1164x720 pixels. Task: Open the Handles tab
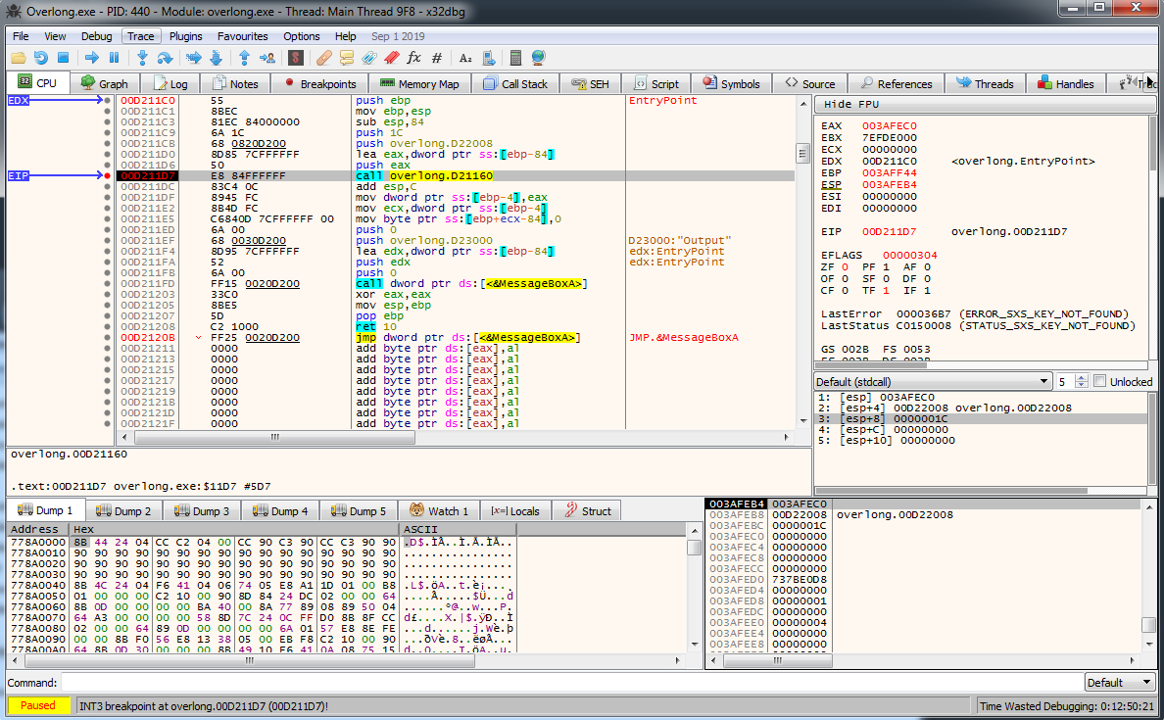[1066, 84]
